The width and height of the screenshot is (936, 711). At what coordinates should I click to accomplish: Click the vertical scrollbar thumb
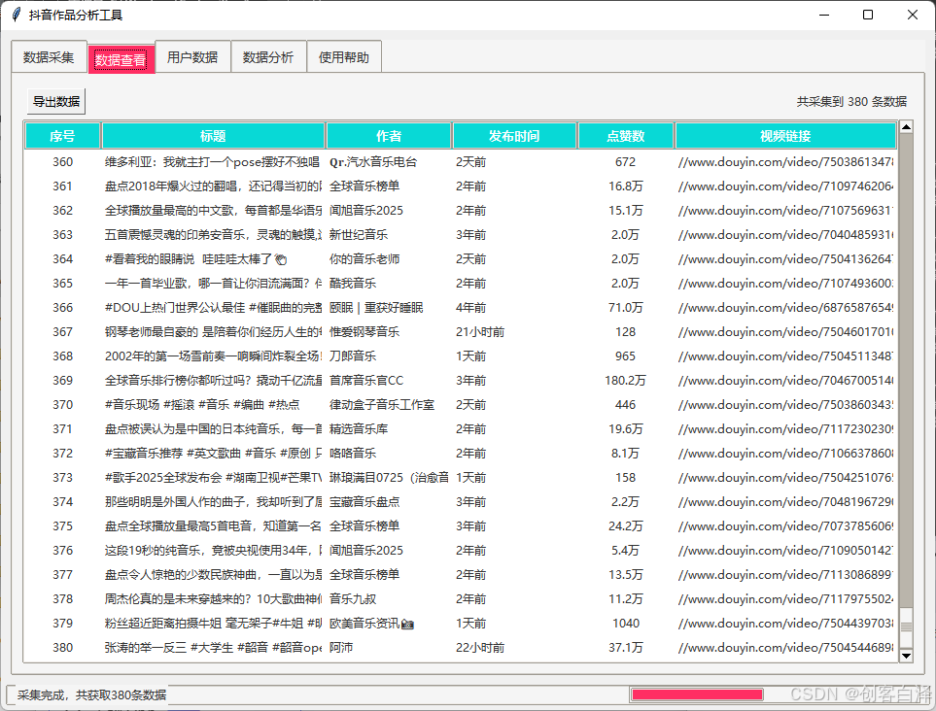coord(906,626)
